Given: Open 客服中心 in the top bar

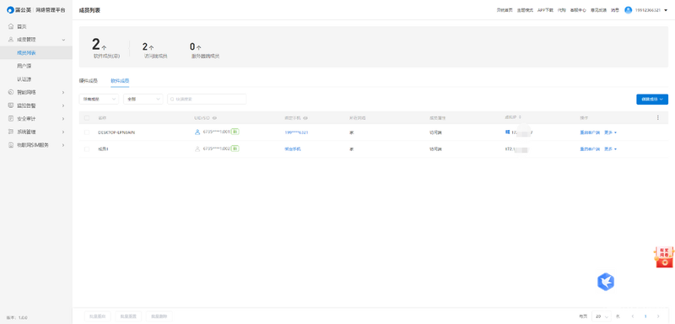Looking at the screenshot, I should [x=578, y=10].
